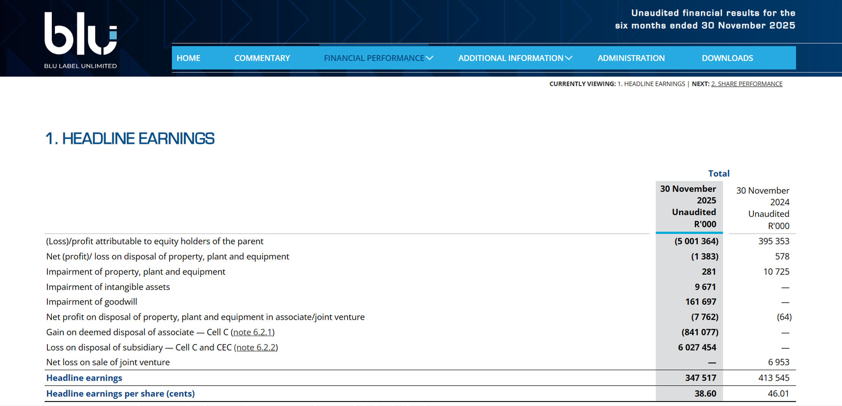Select the (841 077) deemed disposal value
Viewport: 842px width, 406px height.
point(700,332)
